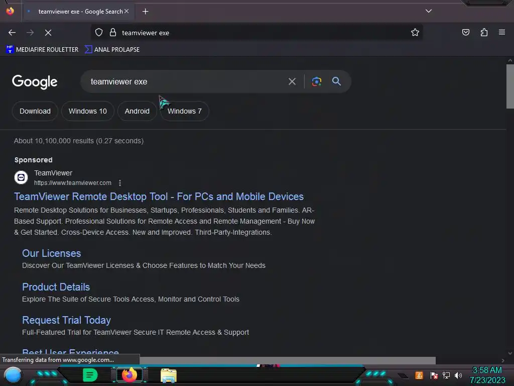Open the Start orb on taskbar
Viewport: 514px width, 386px height.
pos(13,375)
